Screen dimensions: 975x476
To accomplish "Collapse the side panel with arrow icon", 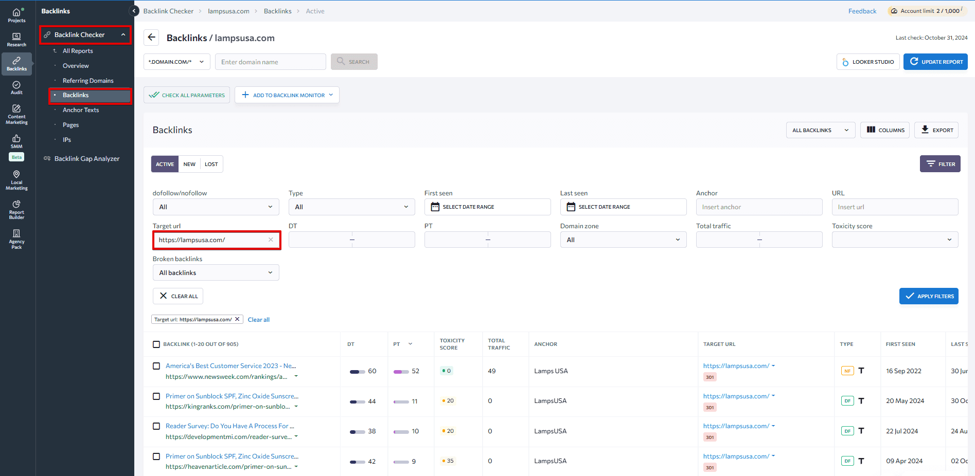I will click(x=134, y=11).
